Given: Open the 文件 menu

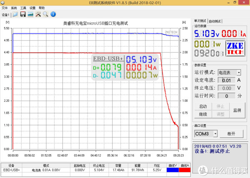Looking at the screenshot, I should (x=5, y=8).
